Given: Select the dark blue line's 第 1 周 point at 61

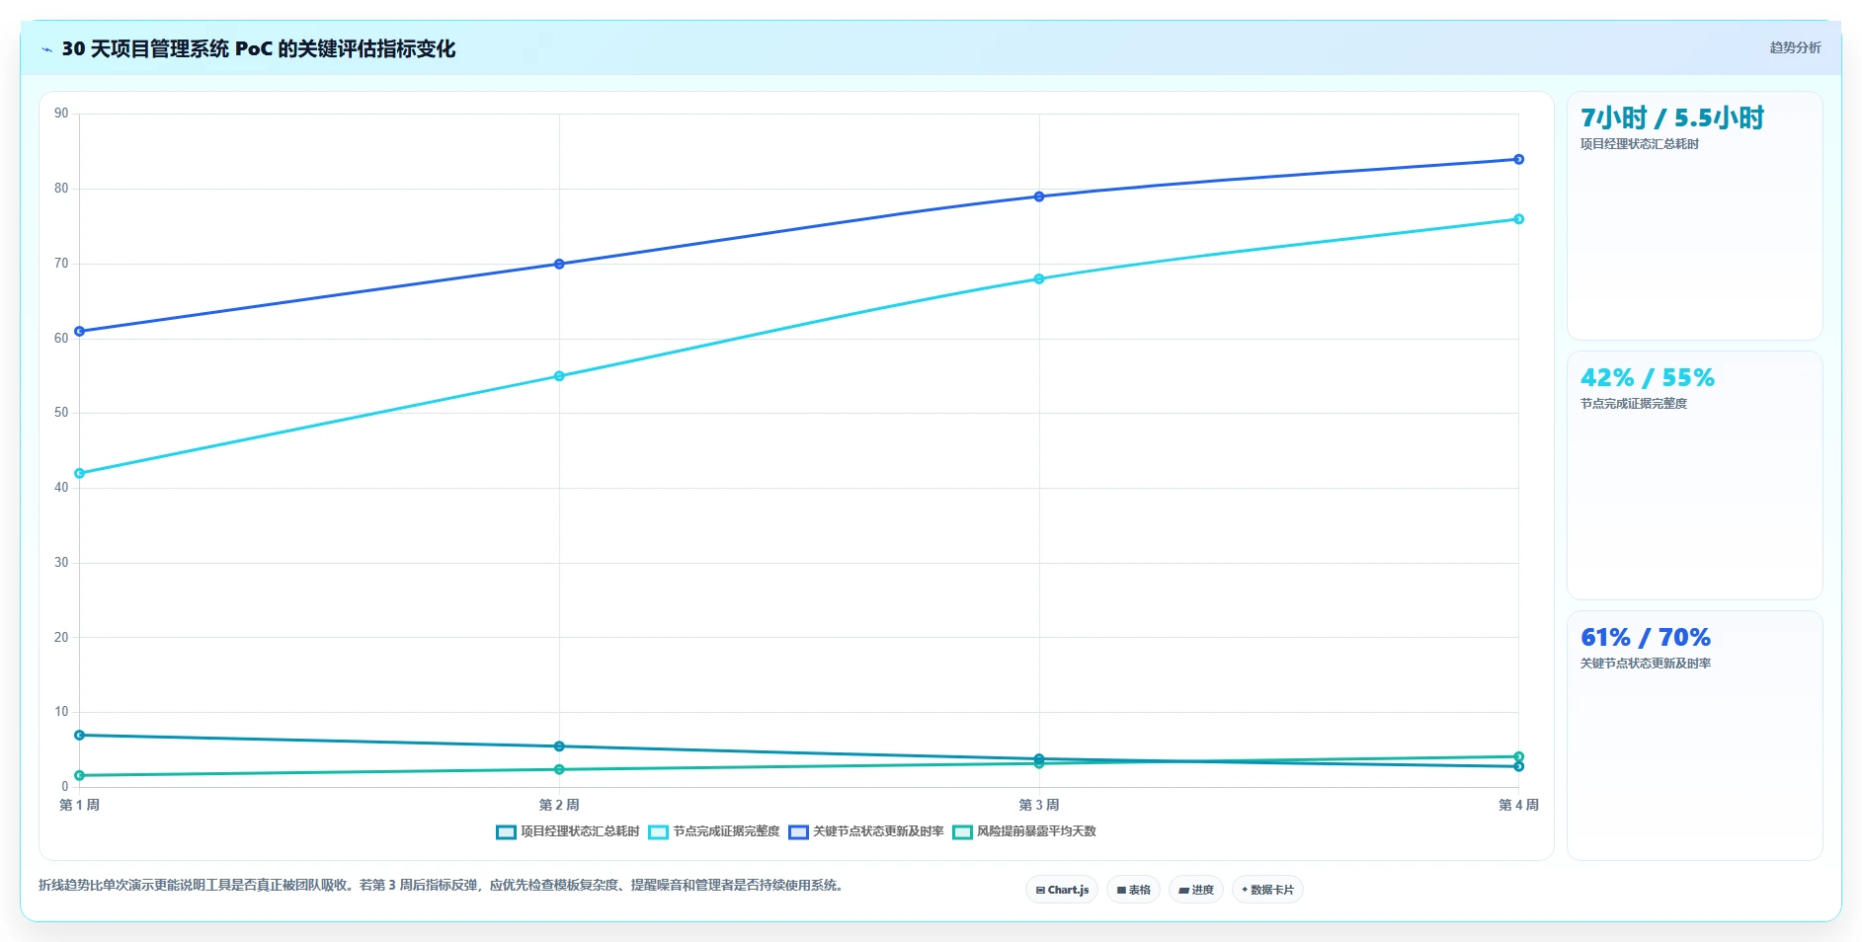Looking at the screenshot, I should [x=79, y=331].
